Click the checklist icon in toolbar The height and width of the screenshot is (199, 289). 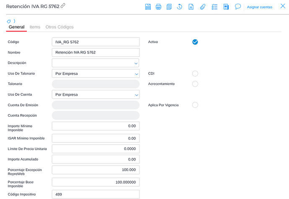[x=214, y=7]
